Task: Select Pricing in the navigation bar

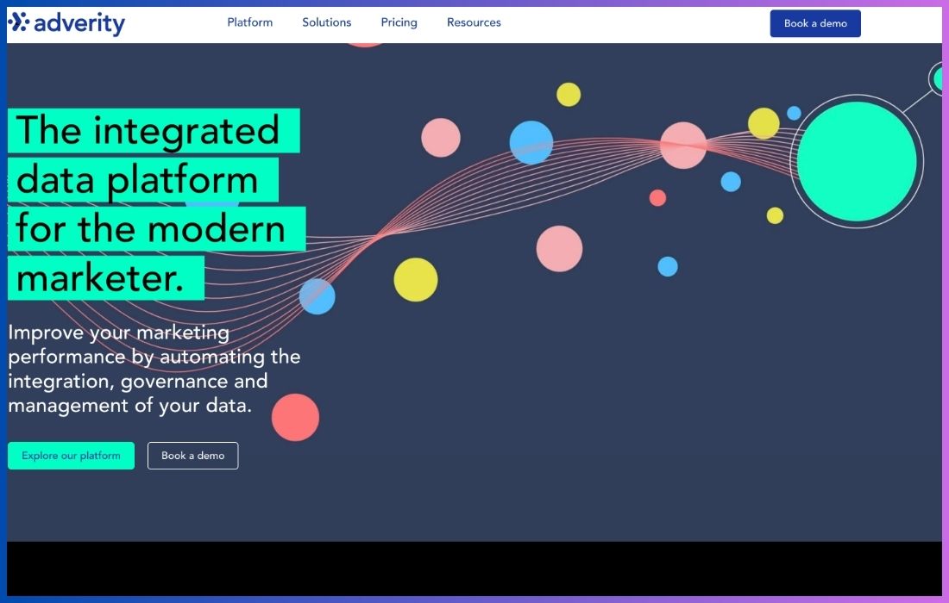Action: tap(398, 22)
